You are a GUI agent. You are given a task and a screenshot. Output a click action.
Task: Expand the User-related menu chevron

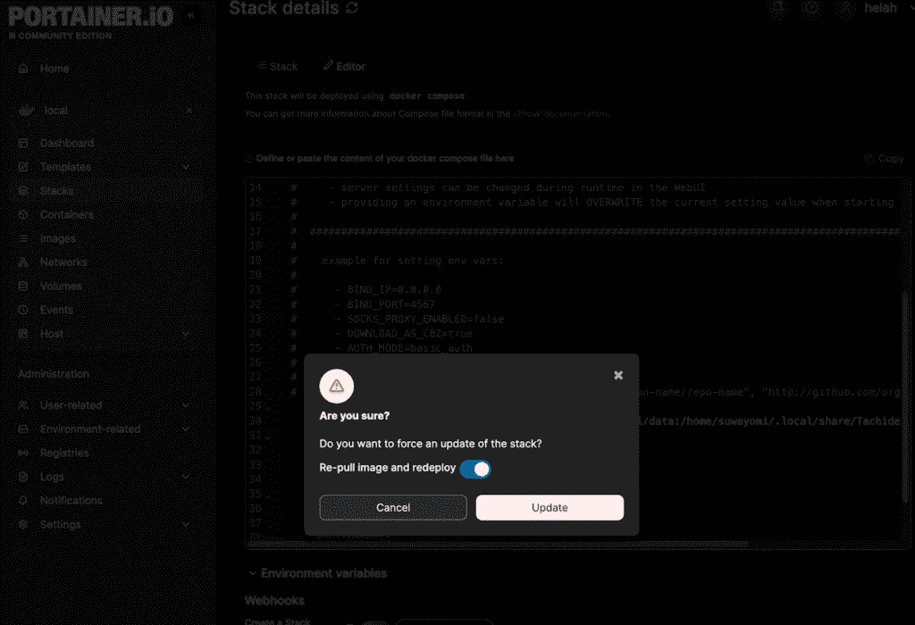(186, 405)
